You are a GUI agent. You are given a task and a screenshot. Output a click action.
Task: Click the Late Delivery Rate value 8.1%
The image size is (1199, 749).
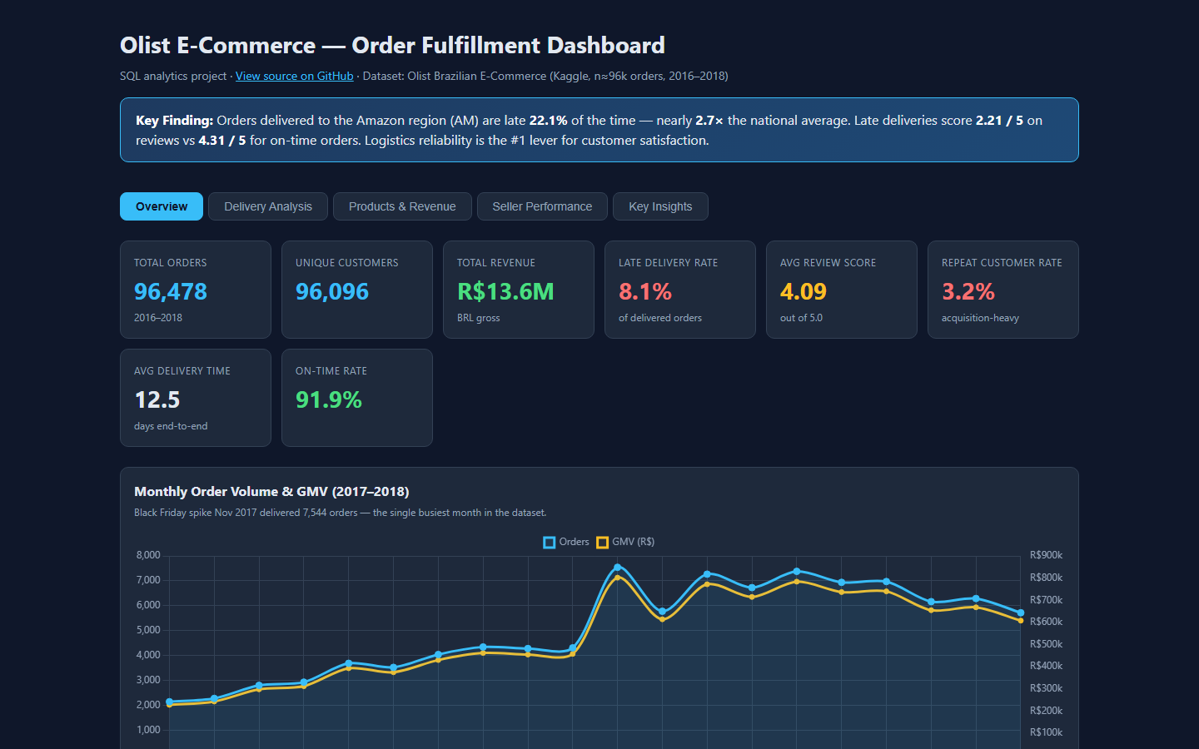pos(645,291)
